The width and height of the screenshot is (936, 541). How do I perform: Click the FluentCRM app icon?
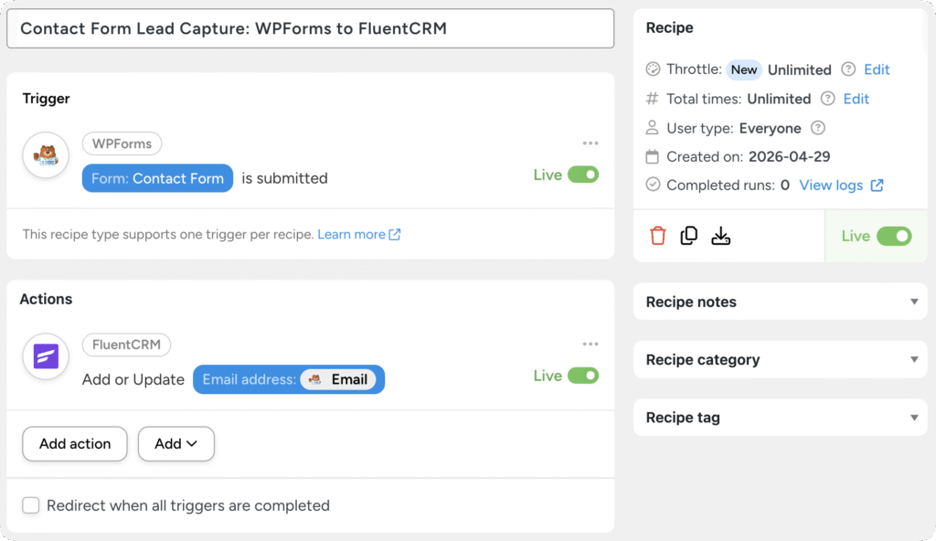[46, 356]
